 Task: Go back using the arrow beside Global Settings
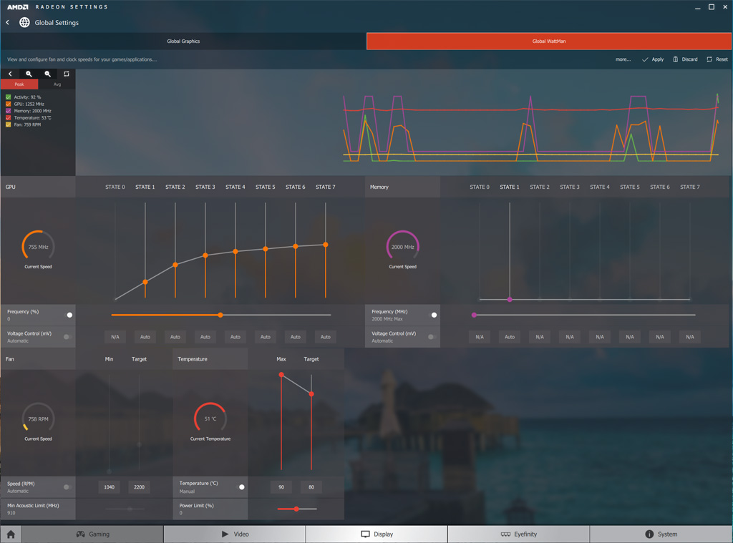coord(7,22)
